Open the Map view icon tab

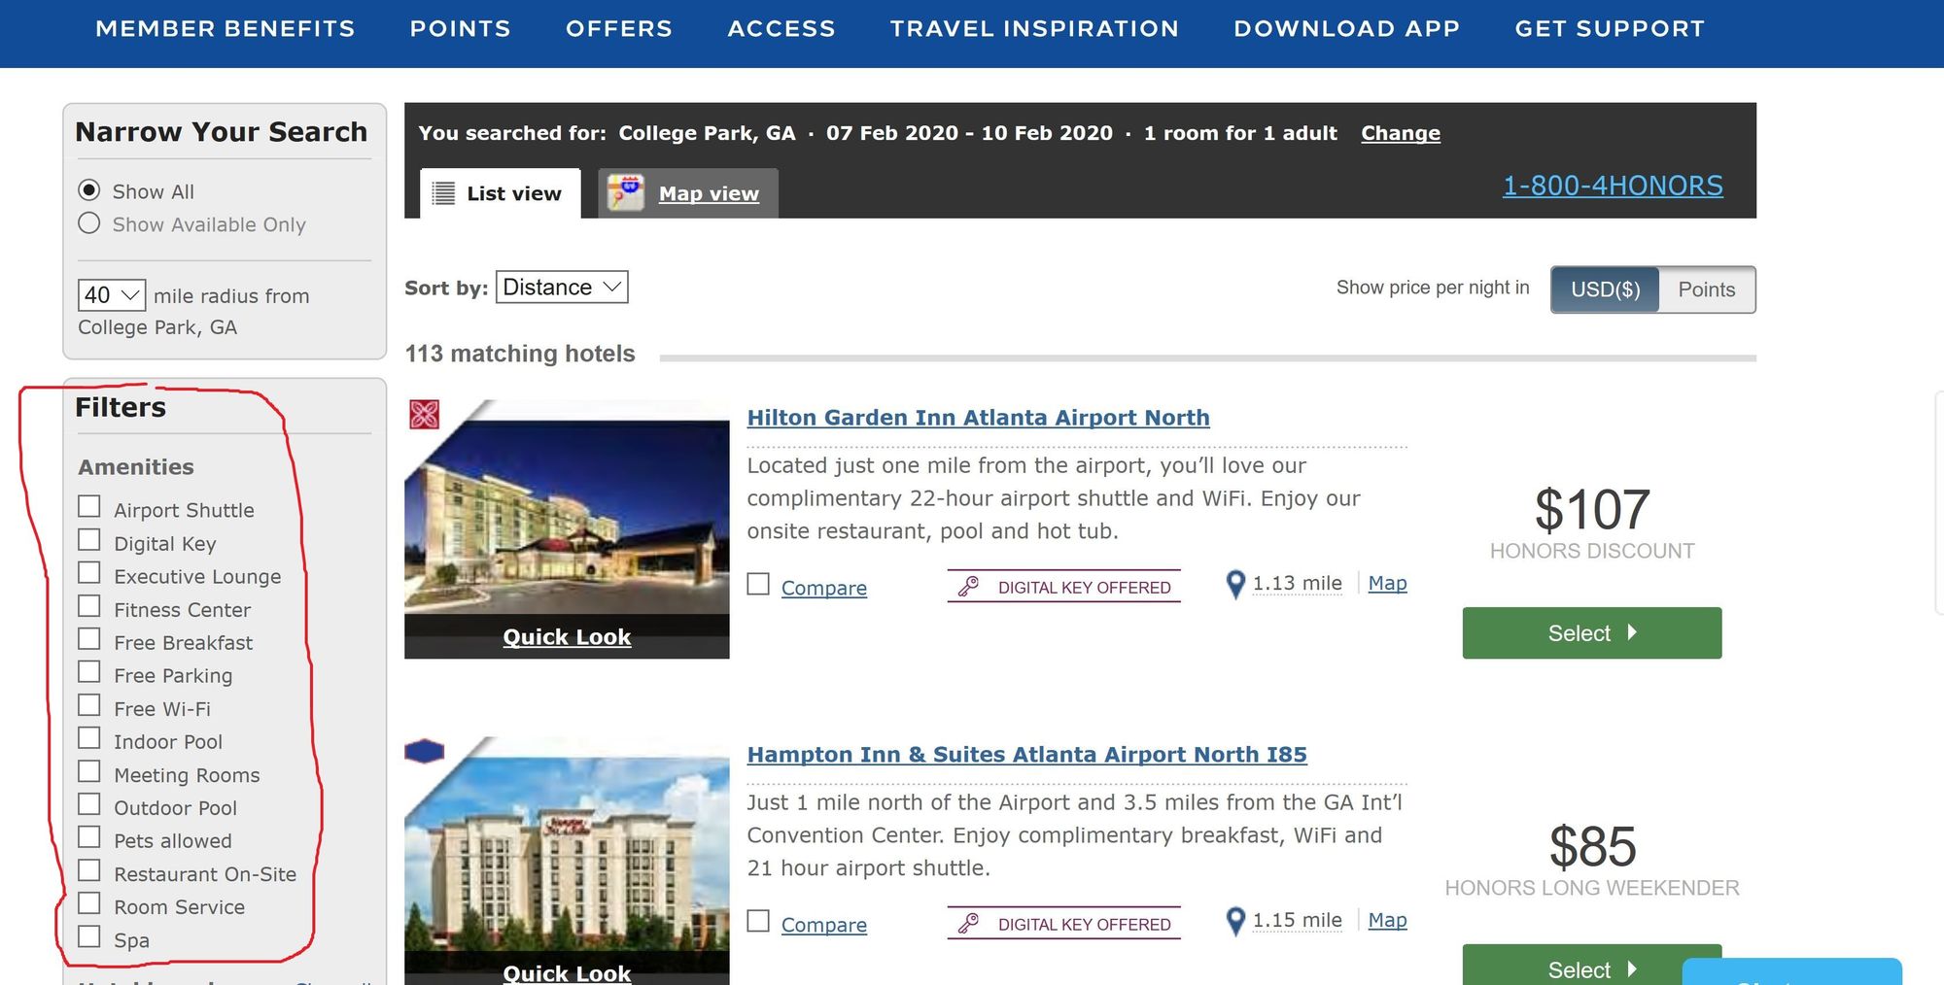coord(626,192)
